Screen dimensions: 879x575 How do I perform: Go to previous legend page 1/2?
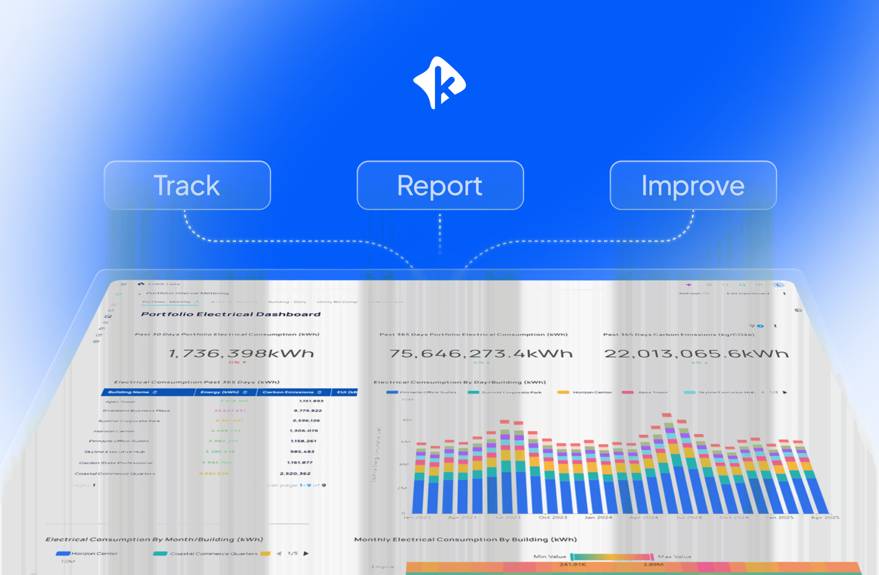click(762, 392)
